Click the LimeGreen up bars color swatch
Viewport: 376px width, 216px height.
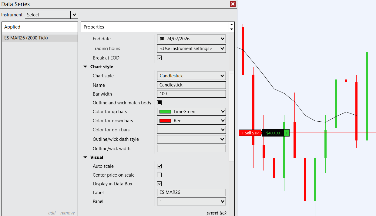tap(165, 112)
